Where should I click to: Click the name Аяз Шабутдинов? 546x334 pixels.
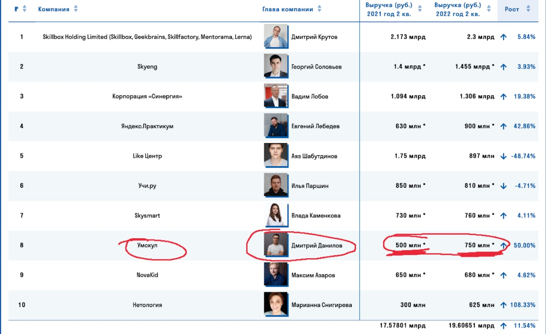click(x=314, y=156)
